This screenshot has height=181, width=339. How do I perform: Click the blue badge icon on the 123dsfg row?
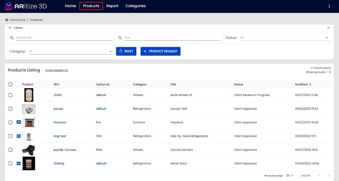(x=19, y=163)
